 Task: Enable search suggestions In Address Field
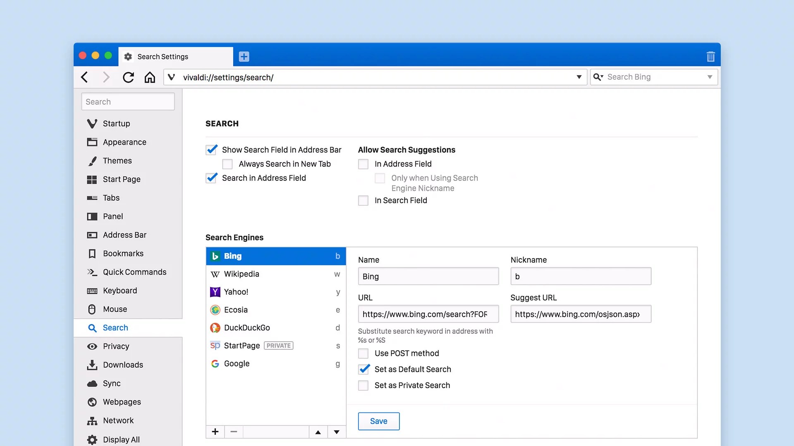tap(363, 164)
